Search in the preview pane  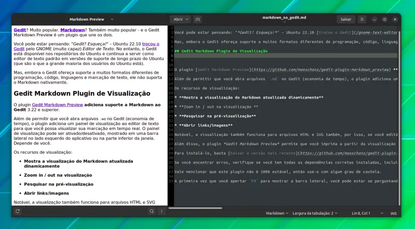[x=152, y=211]
